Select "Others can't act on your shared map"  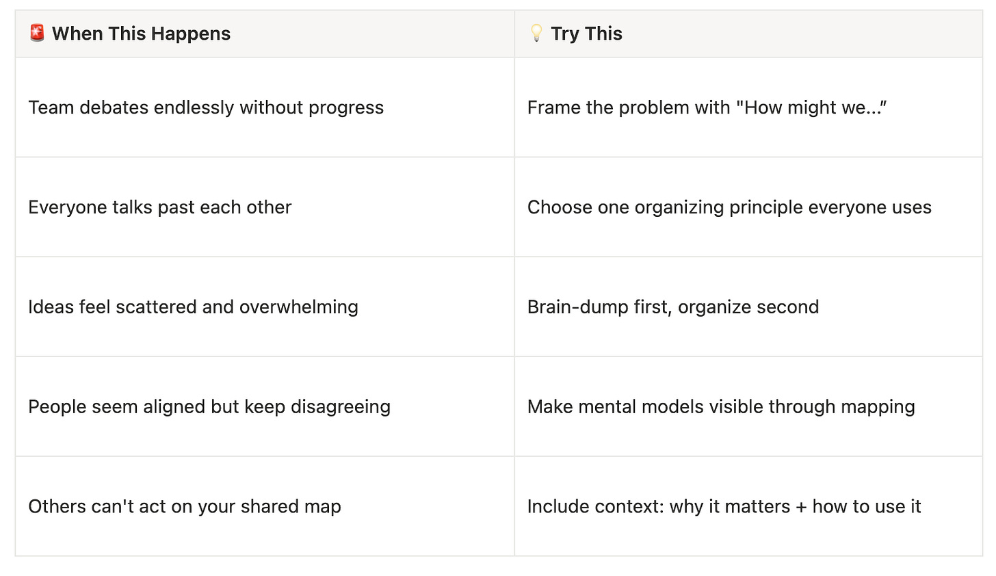tap(185, 506)
